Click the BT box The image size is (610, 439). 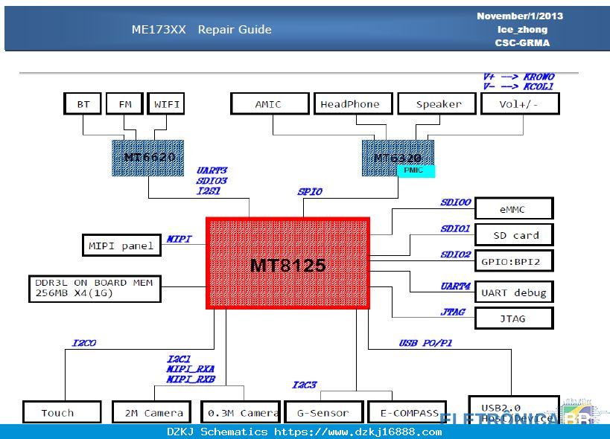(x=83, y=103)
